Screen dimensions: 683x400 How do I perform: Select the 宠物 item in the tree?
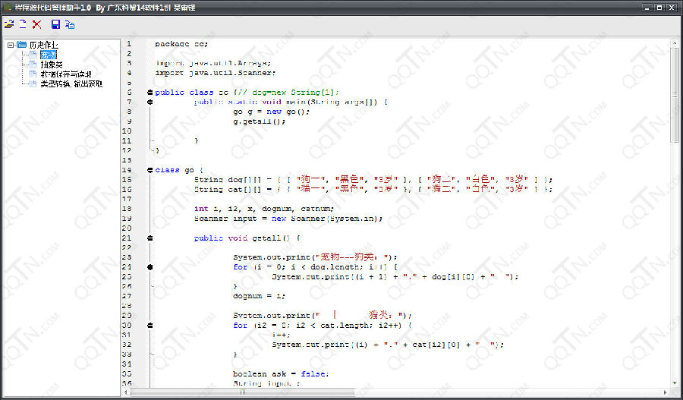[x=48, y=55]
